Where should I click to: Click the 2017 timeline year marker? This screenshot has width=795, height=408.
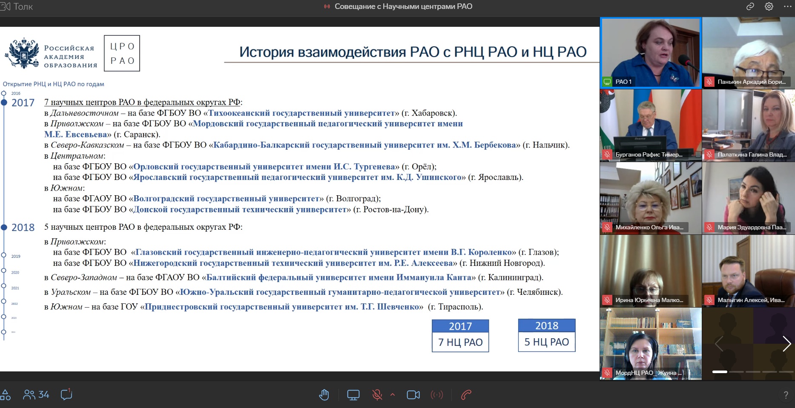click(x=4, y=103)
